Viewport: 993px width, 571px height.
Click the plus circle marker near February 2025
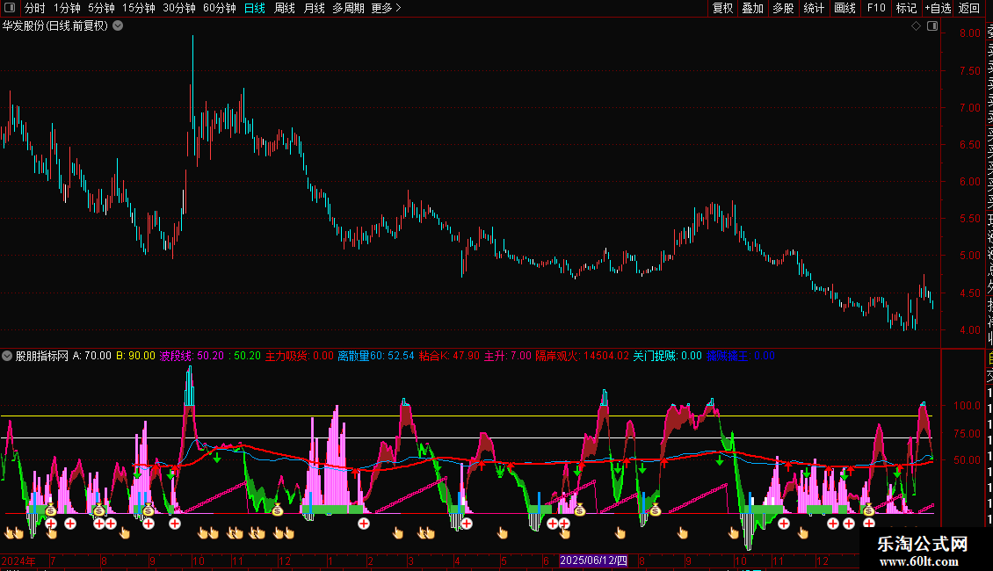364,524
